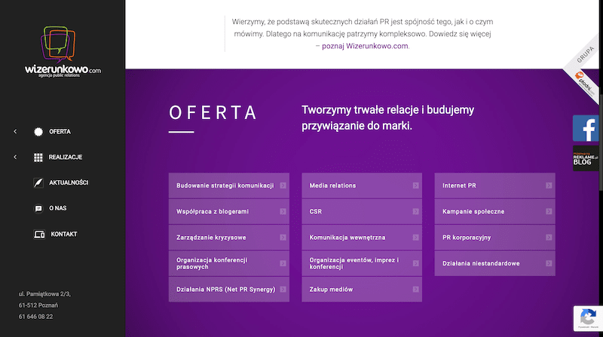603x337 pixels.
Task: Open the Media relations offer tile
Action: pos(362,185)
